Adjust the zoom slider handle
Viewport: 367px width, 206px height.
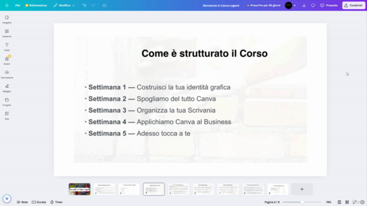(x=302, y=202)
